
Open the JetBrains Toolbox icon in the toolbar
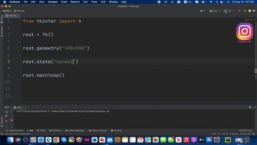(254, 11)
